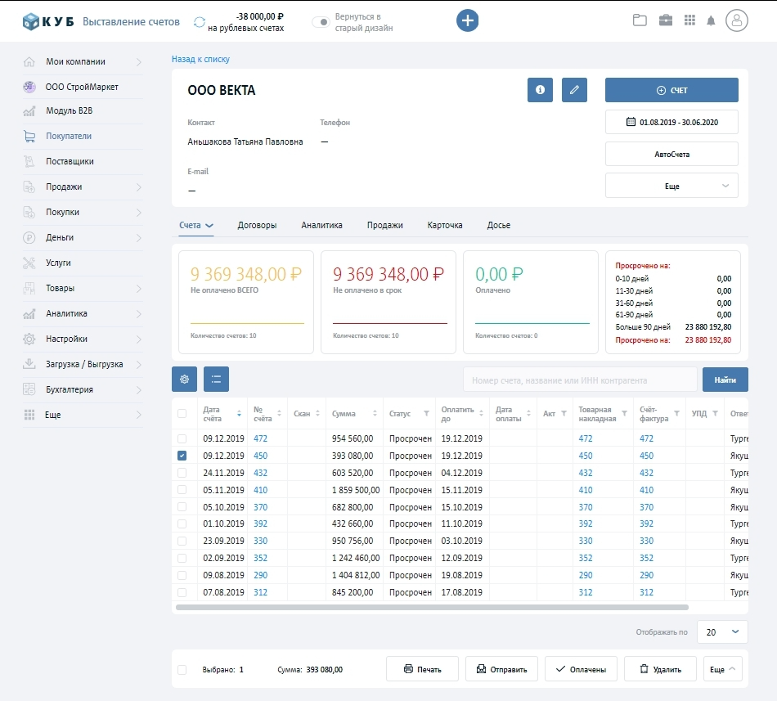Switch to the Договоры tab
Image resolution: width=777 pixels, height=701 pixels.
(x=257, y=225)
